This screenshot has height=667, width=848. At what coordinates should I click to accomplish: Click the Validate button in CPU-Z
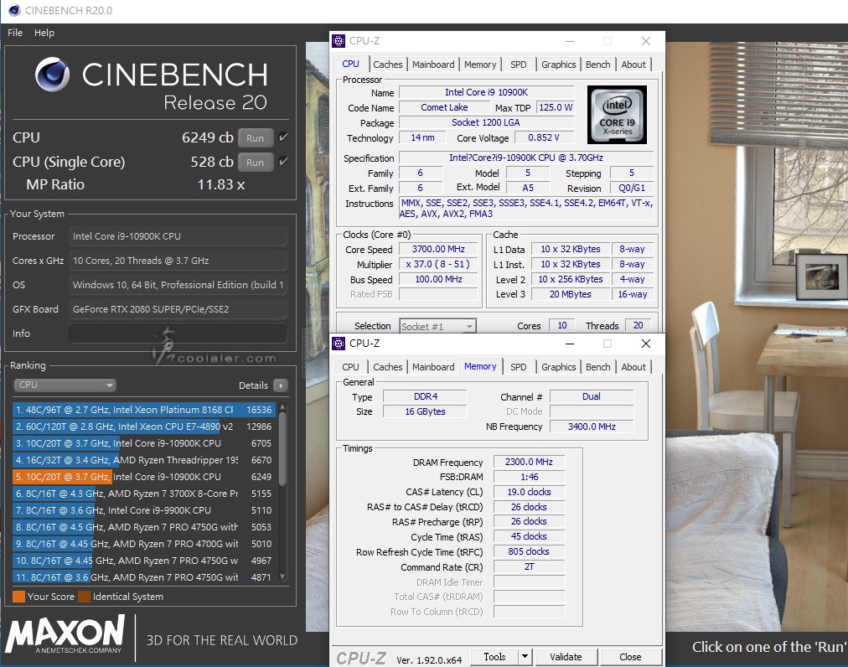(566, 657)
